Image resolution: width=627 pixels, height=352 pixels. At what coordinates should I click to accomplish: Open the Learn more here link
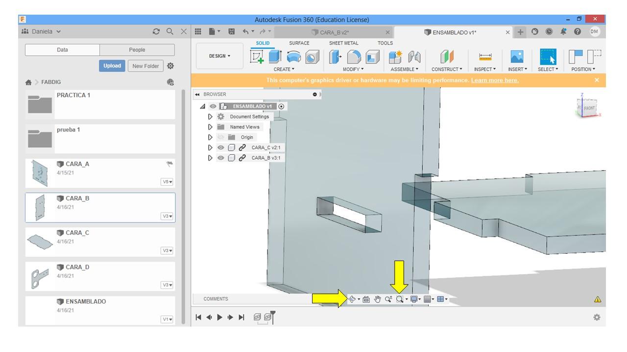[495, 80]
